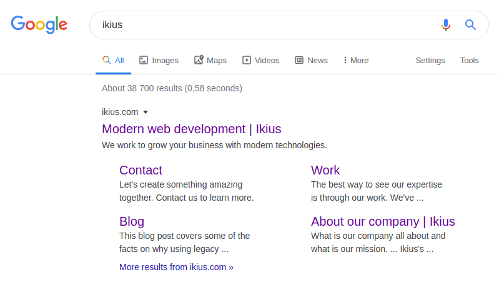Start voice search with microphone icon
499x282 pixels.
[x=446, y=24]
